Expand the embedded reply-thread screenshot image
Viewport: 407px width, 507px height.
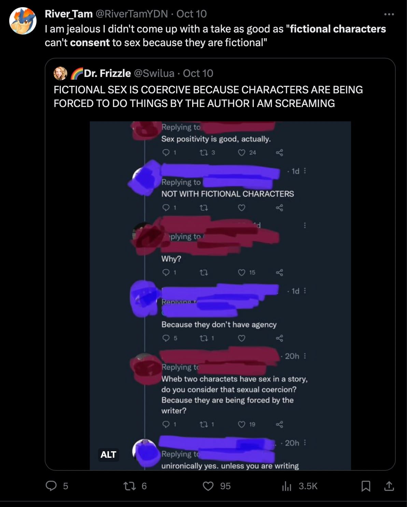coord(220,295)
